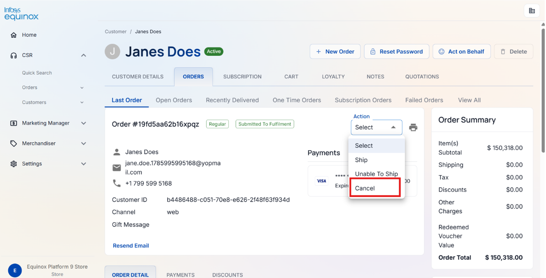Click the Regular order badge
This screenshot has width=546, height=278.
217,124
